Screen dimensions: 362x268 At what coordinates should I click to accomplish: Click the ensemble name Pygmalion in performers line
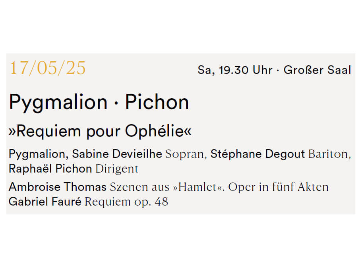click(37, 154)
